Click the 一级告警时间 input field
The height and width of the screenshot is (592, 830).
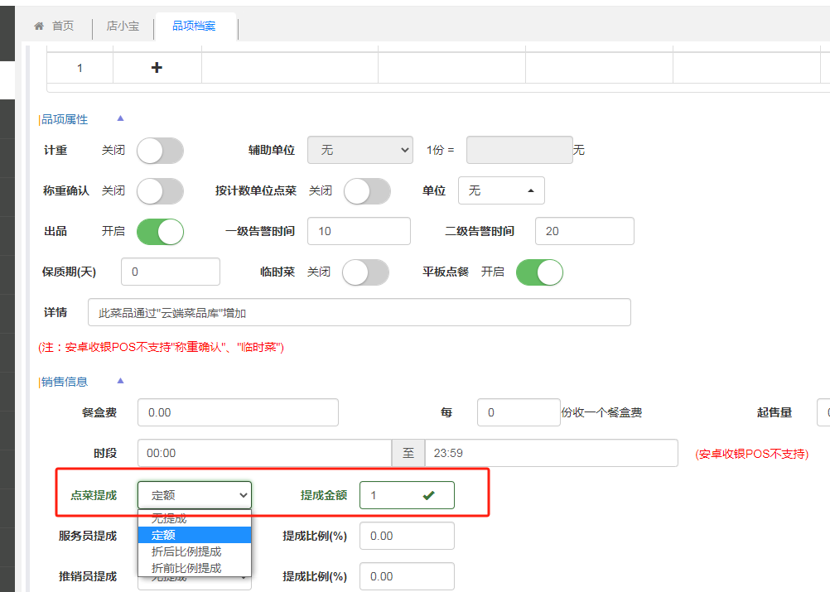point(358,232)
